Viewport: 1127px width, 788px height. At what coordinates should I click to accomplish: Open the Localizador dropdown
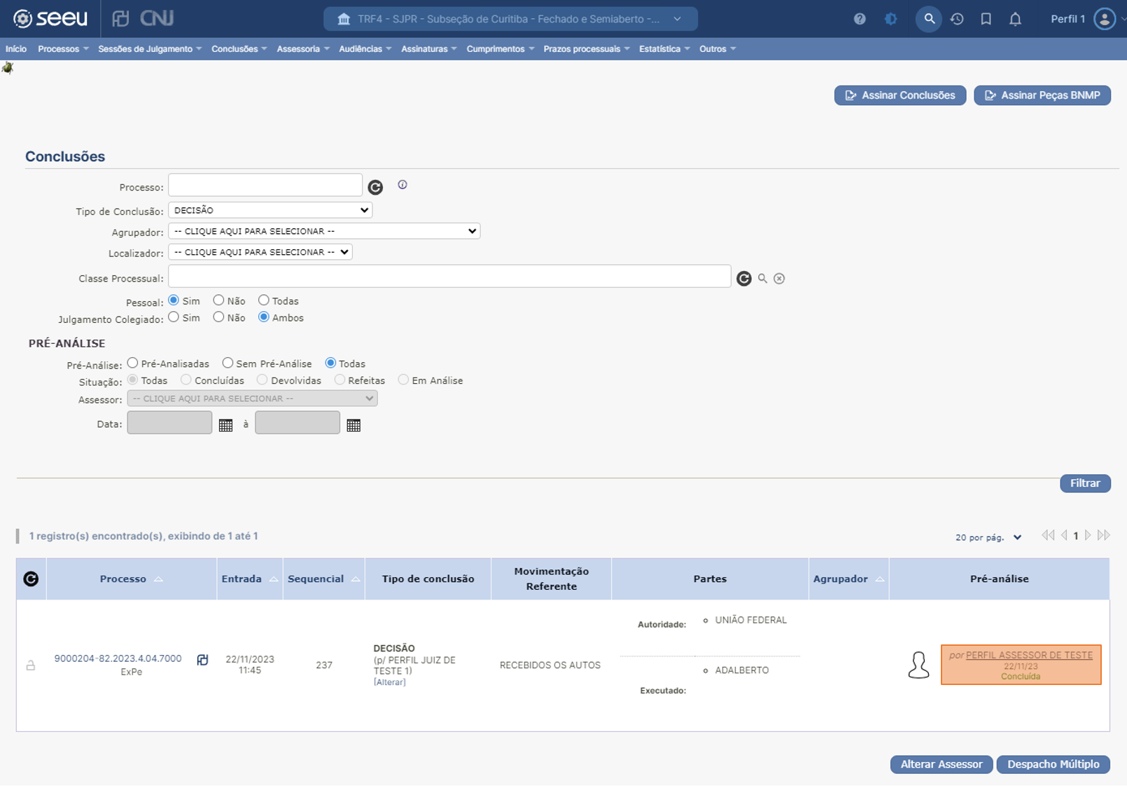coord(260,252)
